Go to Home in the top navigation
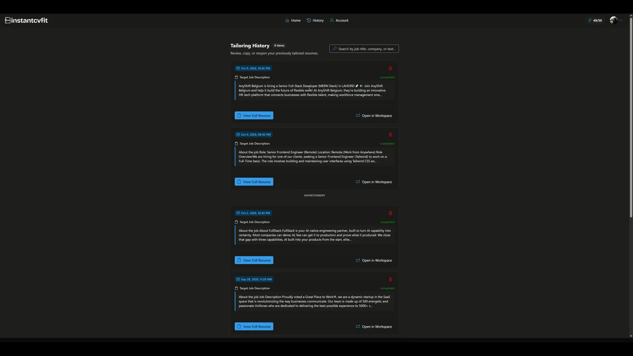Viewport: 633px width, 356px height. pos(293,20)
